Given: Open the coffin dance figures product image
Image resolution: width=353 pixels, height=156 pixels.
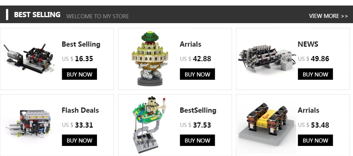Looking at the screenshot, I should tap(267, 125).
